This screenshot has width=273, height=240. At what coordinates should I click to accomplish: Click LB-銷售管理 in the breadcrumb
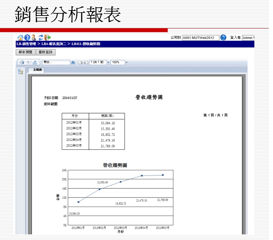click(26, 44)
